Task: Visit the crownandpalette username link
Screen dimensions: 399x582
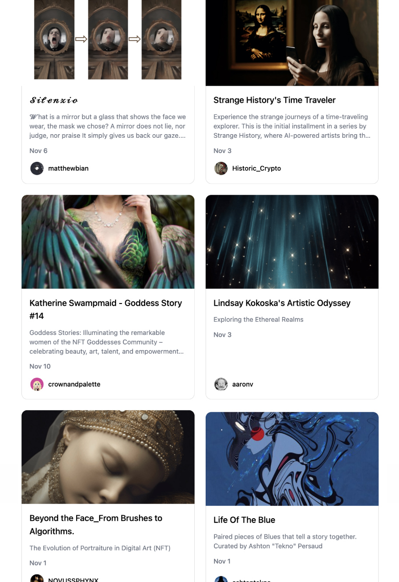Action: [74, 384]
